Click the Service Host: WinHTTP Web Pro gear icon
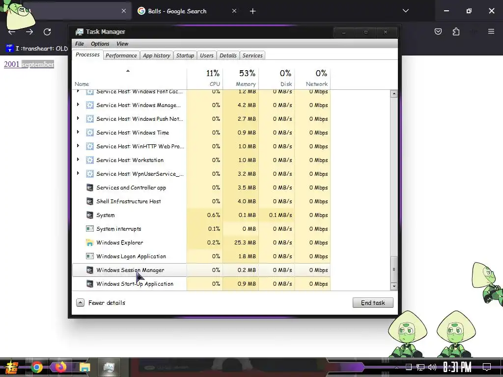503x377 pixels. (x=90, y=146)
